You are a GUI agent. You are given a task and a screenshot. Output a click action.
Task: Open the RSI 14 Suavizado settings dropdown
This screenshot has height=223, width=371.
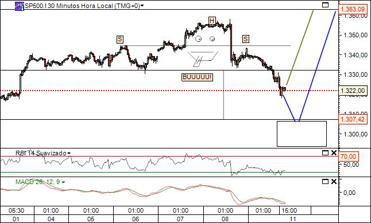tap(69, 153)
